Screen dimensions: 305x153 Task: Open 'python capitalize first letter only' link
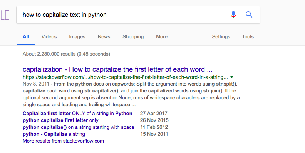click(x=60, y=120)
